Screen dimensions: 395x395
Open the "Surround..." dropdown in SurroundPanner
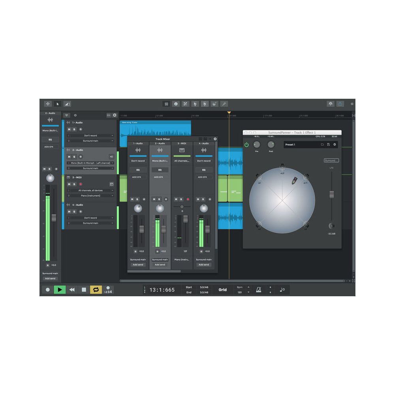point(331,161)
